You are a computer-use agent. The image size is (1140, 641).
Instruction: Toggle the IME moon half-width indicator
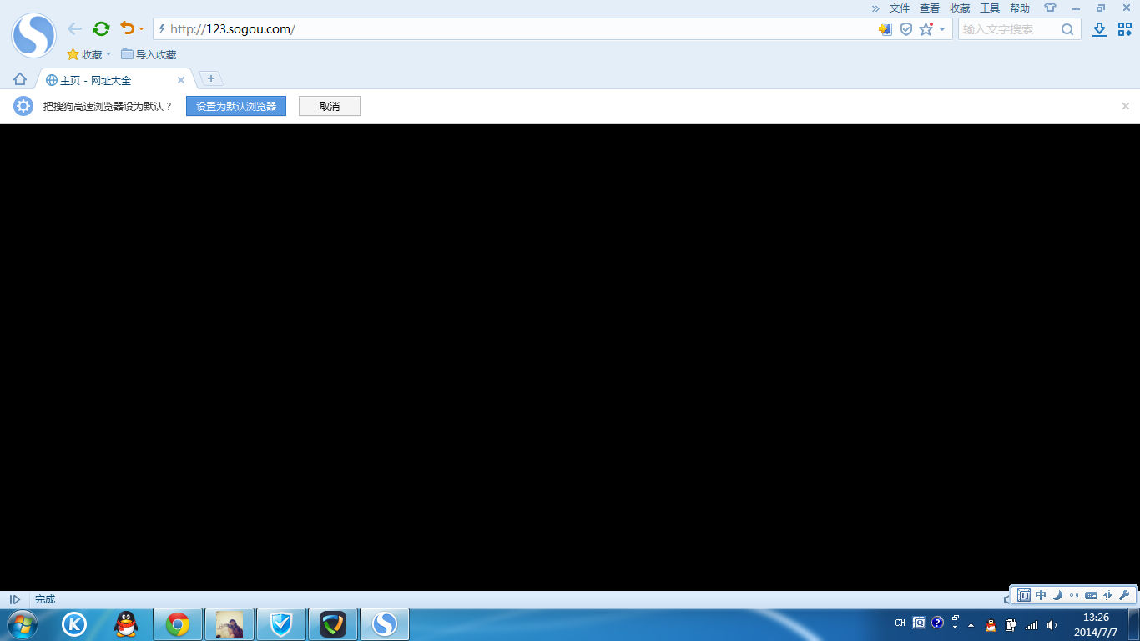coord(1057,595)
